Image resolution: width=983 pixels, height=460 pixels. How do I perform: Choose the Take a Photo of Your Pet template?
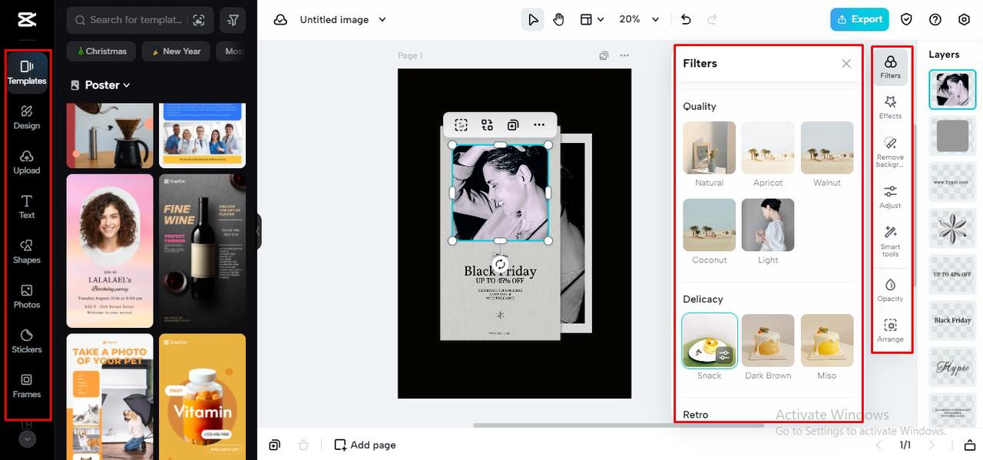click(110, 395)
